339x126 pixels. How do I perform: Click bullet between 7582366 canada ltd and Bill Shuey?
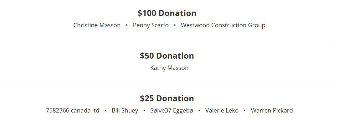point(105,110)
